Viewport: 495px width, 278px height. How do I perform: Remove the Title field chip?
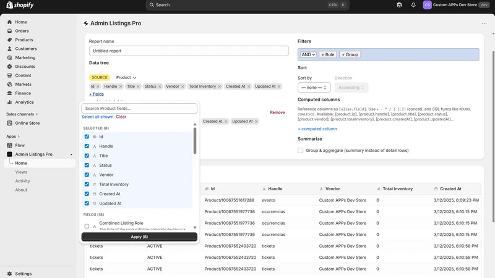point(138,86)
